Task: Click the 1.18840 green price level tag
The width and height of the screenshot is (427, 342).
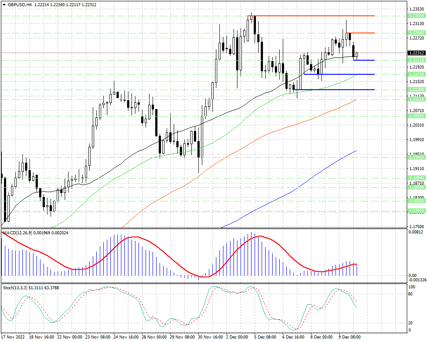Action: tap(416, 178)
